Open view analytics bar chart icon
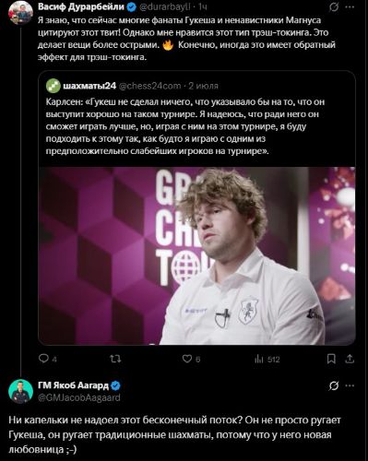Viewport: 368px width, 461px height. 259,359
